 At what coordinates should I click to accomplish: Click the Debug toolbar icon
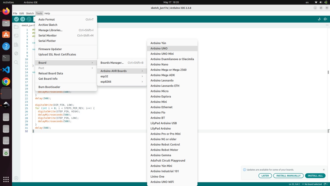point(29,19)
